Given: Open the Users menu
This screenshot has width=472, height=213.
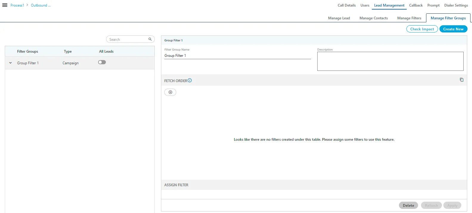Looking at the screenshot, I should (x=365, y=5).
